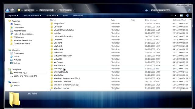Select Libraries in the navigation pane

16,50
